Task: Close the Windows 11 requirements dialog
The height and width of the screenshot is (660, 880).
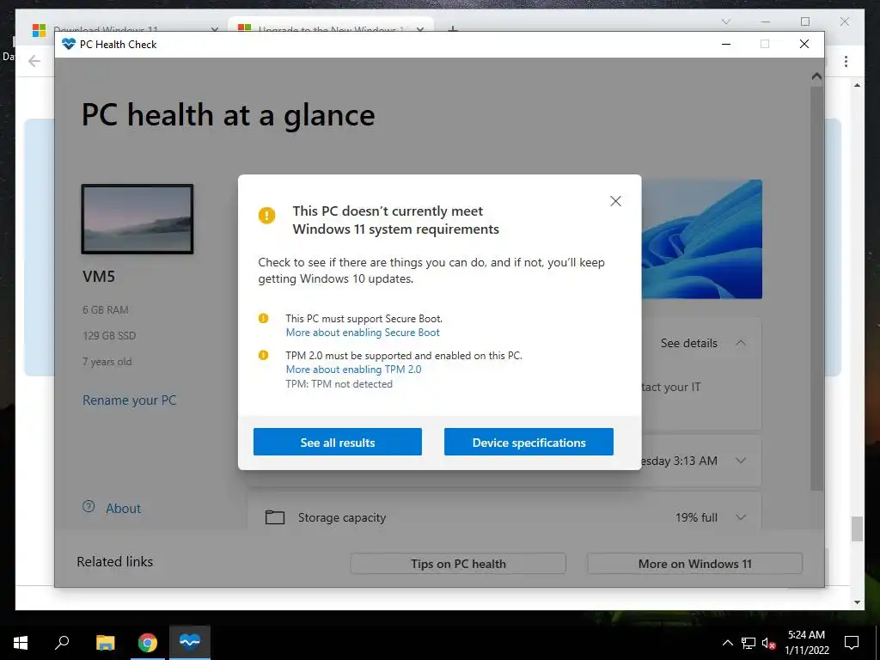Action: pyautogui.click(x=615, y=201)
